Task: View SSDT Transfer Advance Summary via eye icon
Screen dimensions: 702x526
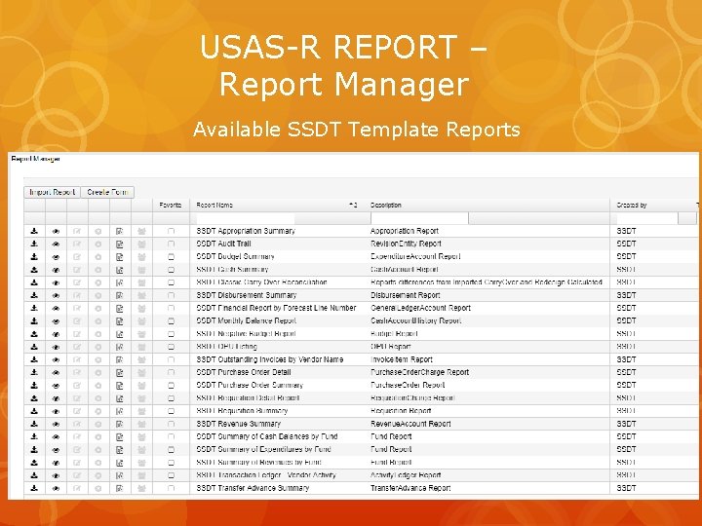Action: point(56,489)
